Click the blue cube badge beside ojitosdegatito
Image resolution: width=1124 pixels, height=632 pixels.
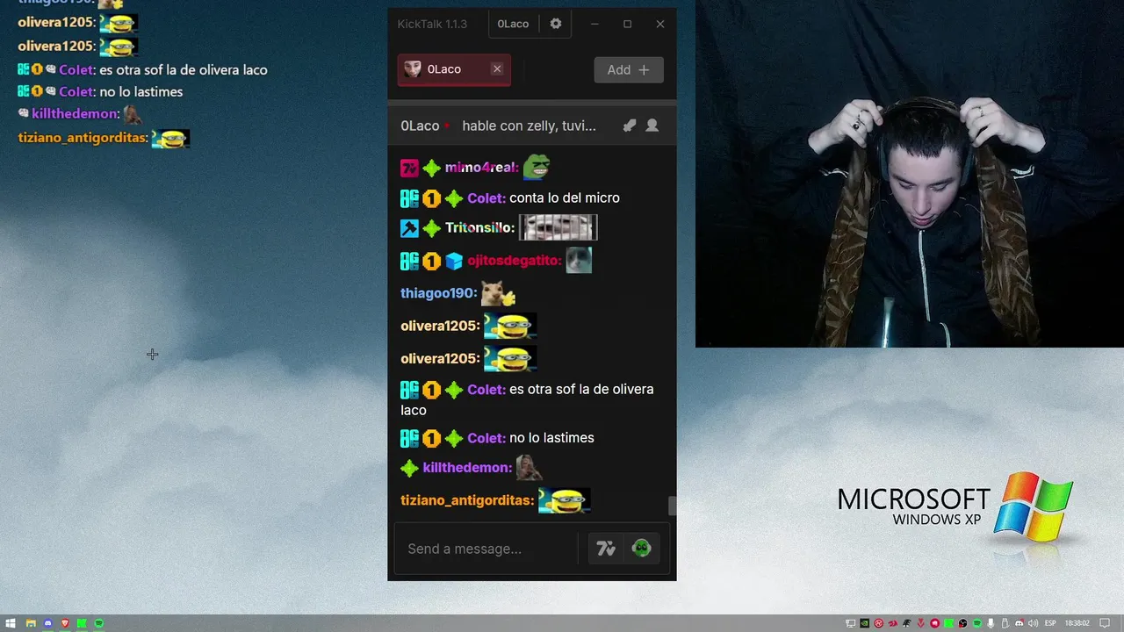coord(453,261)
